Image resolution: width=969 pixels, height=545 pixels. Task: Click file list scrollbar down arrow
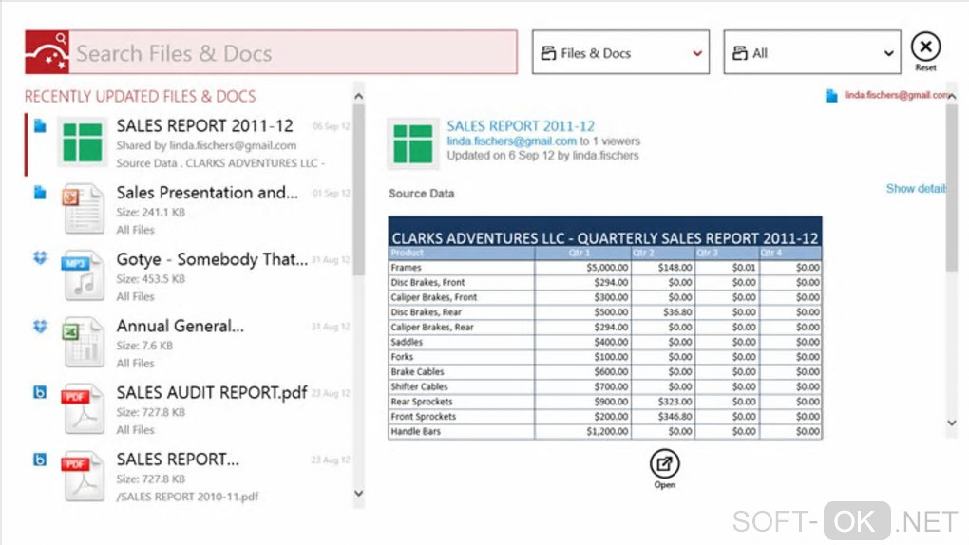pos(358,494)
